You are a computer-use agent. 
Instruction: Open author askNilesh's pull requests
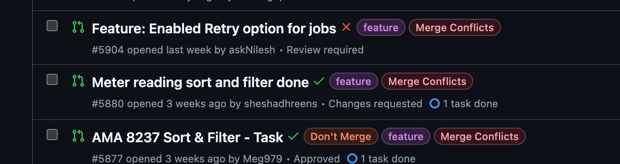click(252, 50)
